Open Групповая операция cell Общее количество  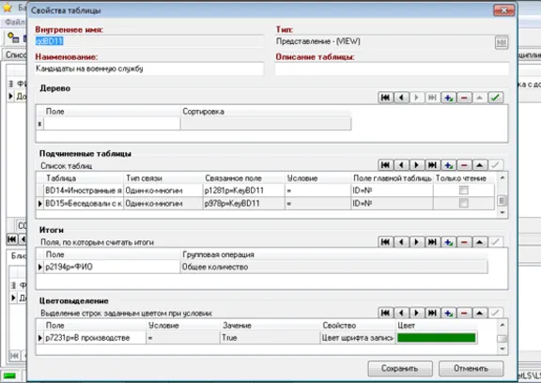pyautogui.click(x=333, y=267)
